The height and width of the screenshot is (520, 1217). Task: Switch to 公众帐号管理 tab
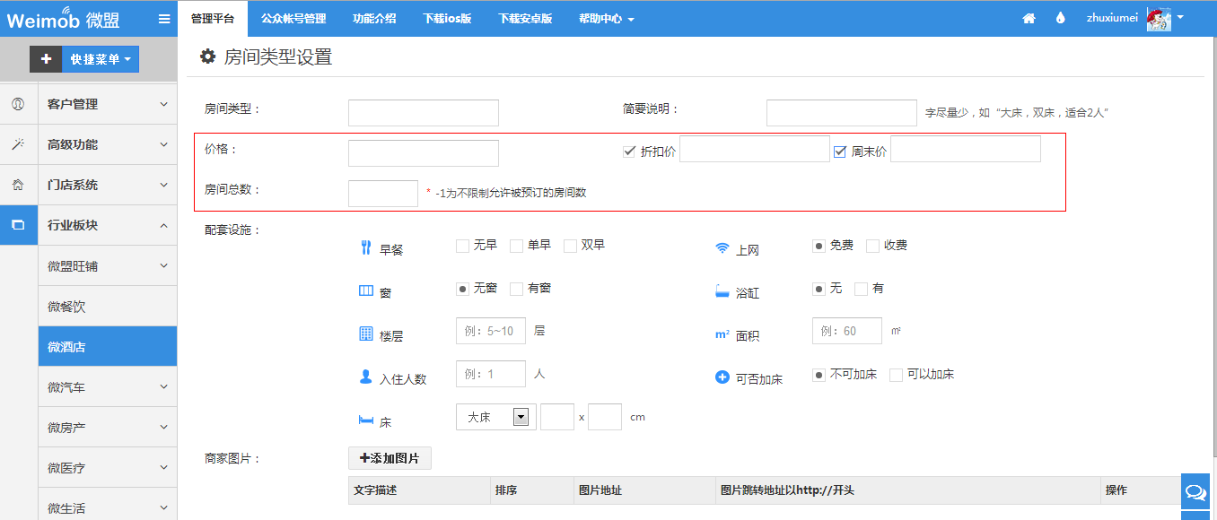[x=293, y=19]
